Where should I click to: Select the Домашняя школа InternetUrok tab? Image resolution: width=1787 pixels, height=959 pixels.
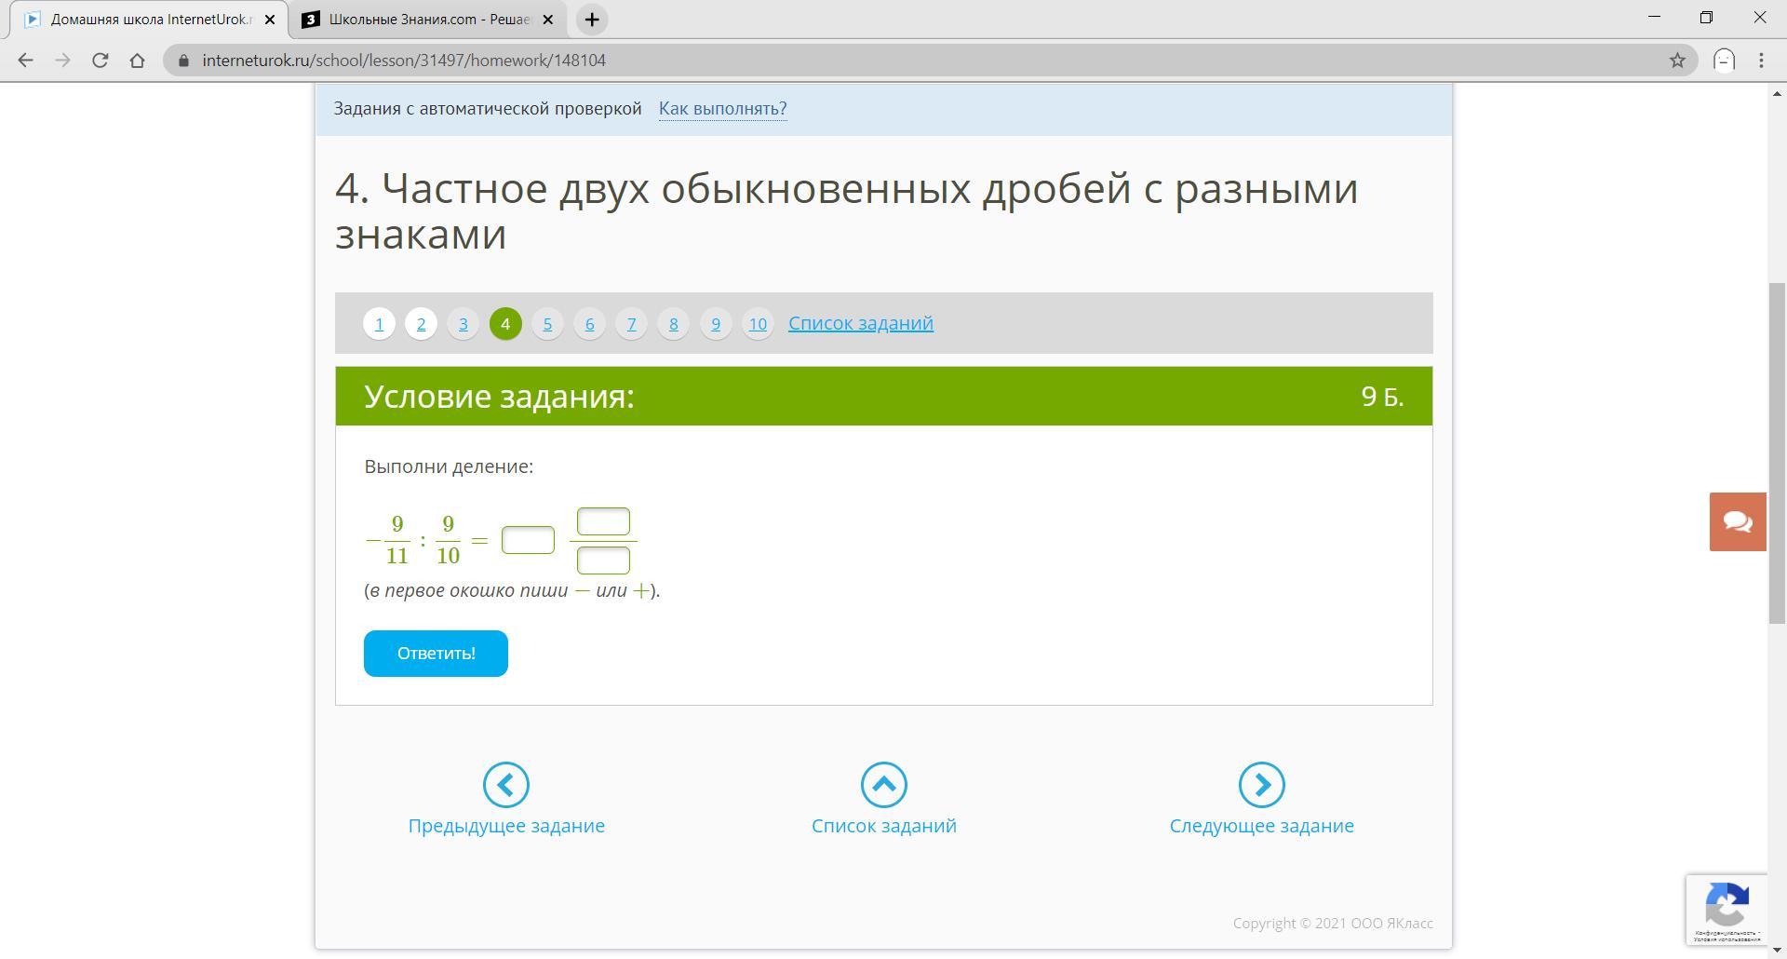(x=149, y=20)
